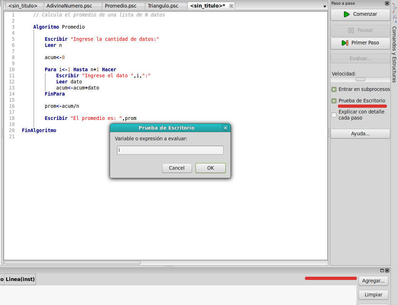This screenshot has width=398, height=305.
Task: Click line 3 'Algoritmo Promedio'
Action: pos(59,27)
